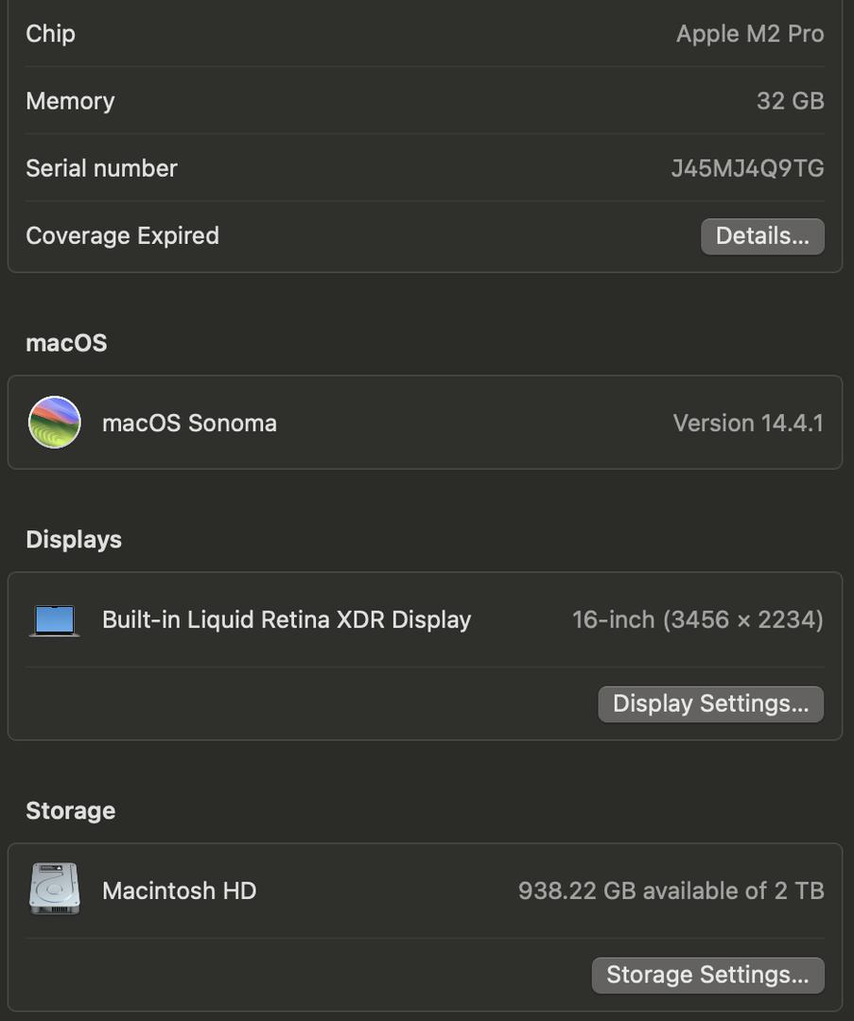Click the Version 14.4.1 text
Screen dimensions: 854x1021
(748, 424)
